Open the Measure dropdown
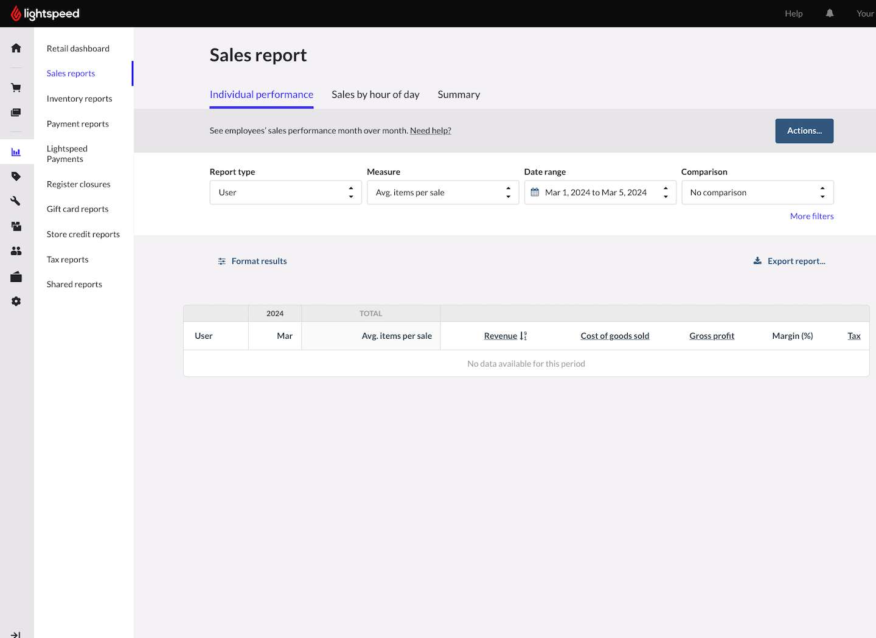Image resolution: width=876 pixels, height=638 pixels. click(x=442, y=192)
